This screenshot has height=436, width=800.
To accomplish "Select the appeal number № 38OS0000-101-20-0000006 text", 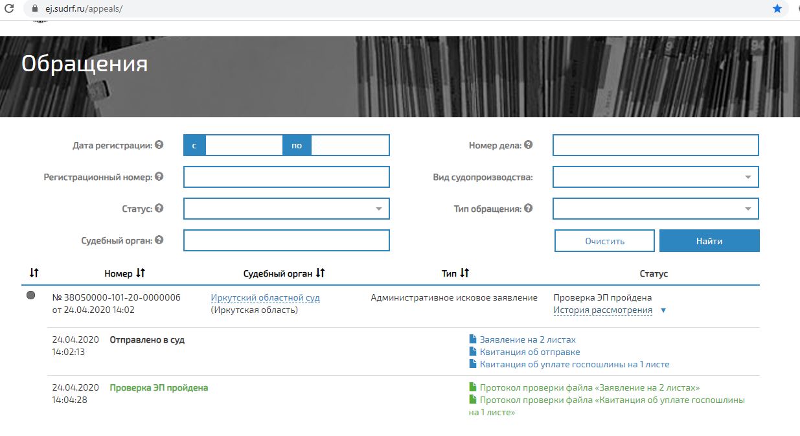I will click(117, 298).
